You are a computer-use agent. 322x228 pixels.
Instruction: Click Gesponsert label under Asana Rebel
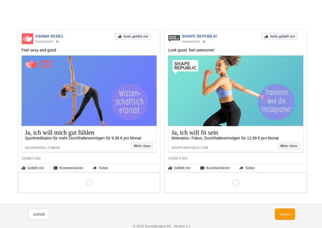click(x=44, y=42)
